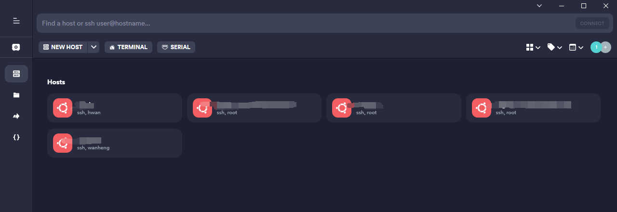This screenshot has width=617, height=212.
Task: Click the Ubuntu icon of the wanheng host
Action: (x=63, y=143)
